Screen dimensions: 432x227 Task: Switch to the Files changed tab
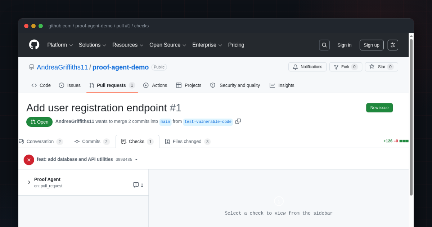(x=187, y=142)
